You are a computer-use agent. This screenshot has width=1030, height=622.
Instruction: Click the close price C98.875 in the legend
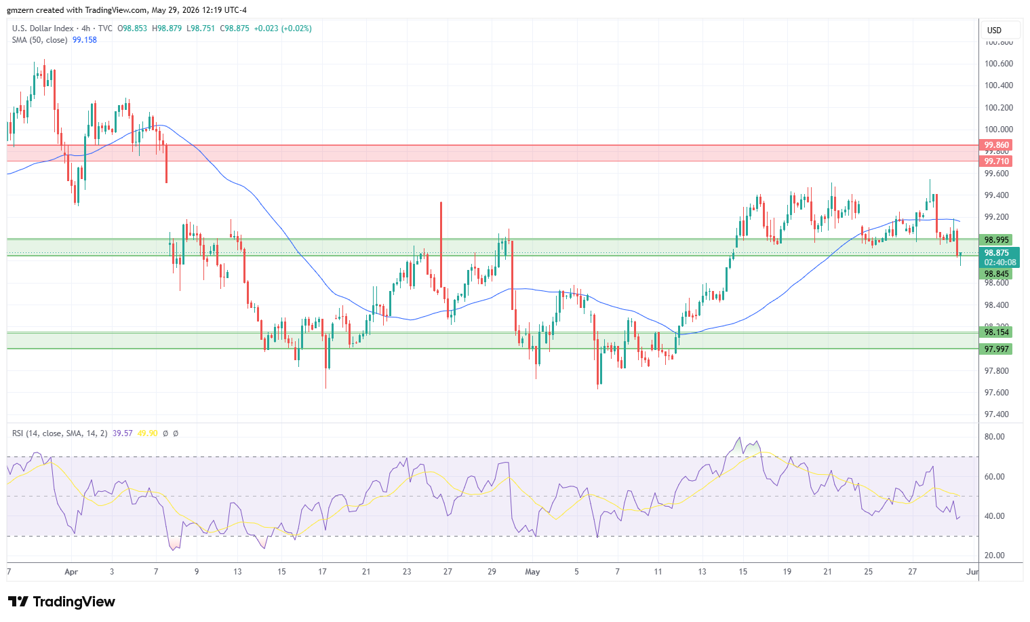click(x=235, y=28)
